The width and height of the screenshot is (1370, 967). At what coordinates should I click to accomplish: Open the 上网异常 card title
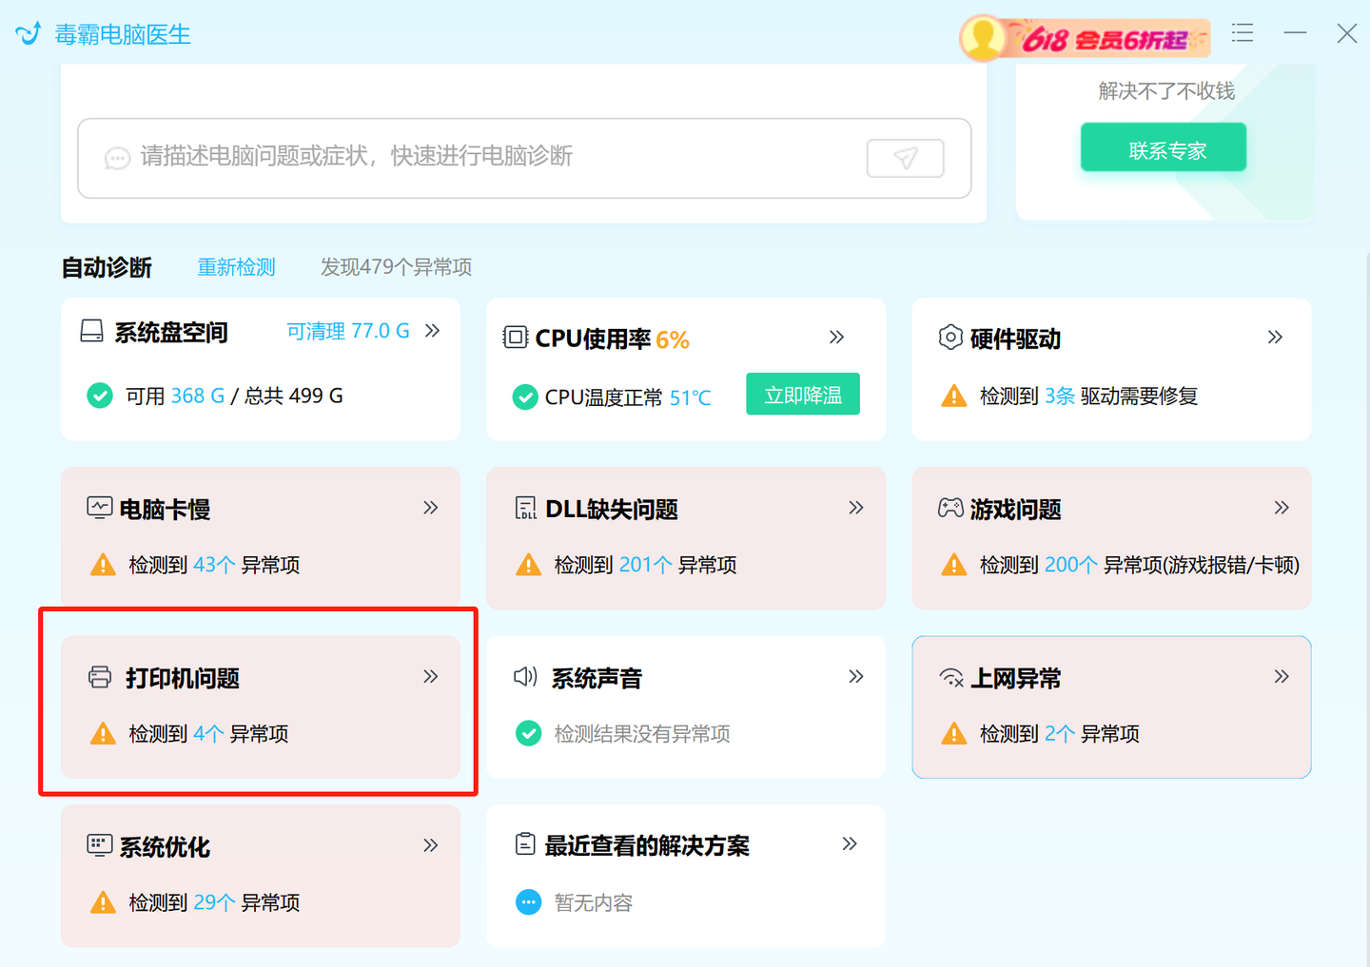coord(1015,678)
